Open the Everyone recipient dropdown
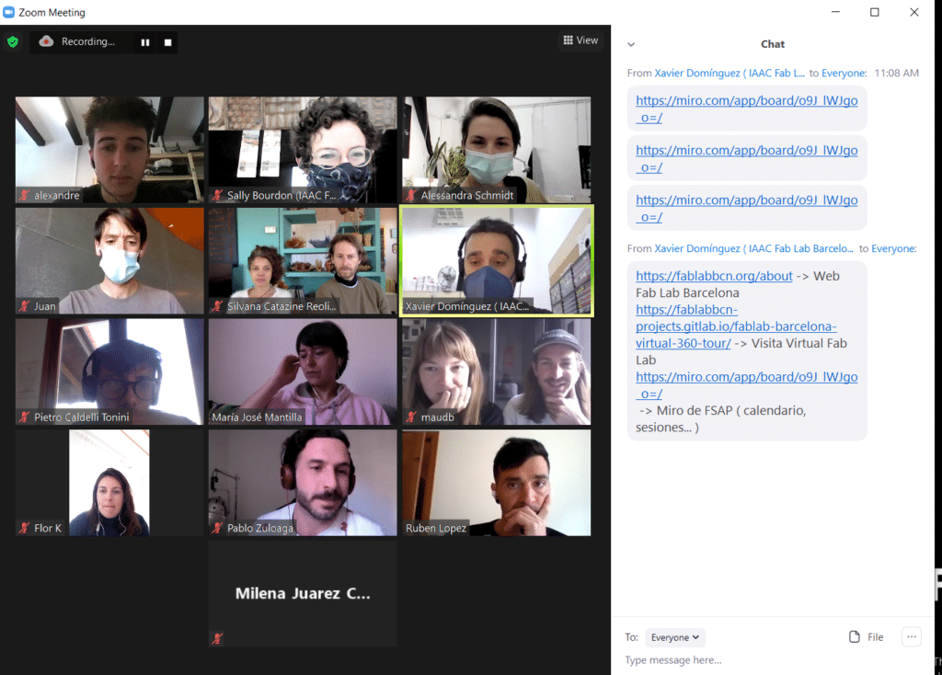 click(x=675, y=637)
